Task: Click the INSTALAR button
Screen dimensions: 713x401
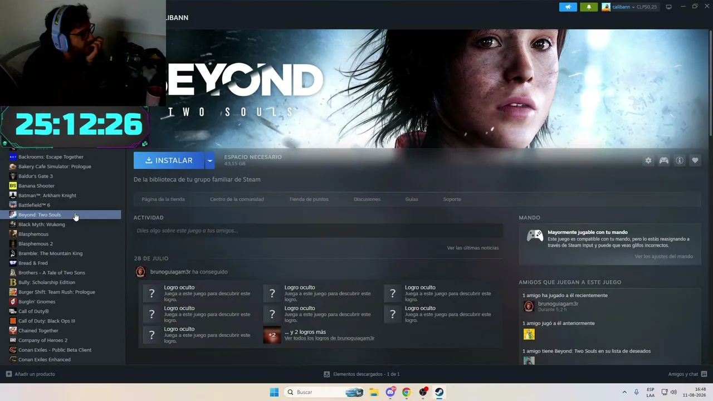Action: coord(169,160)
